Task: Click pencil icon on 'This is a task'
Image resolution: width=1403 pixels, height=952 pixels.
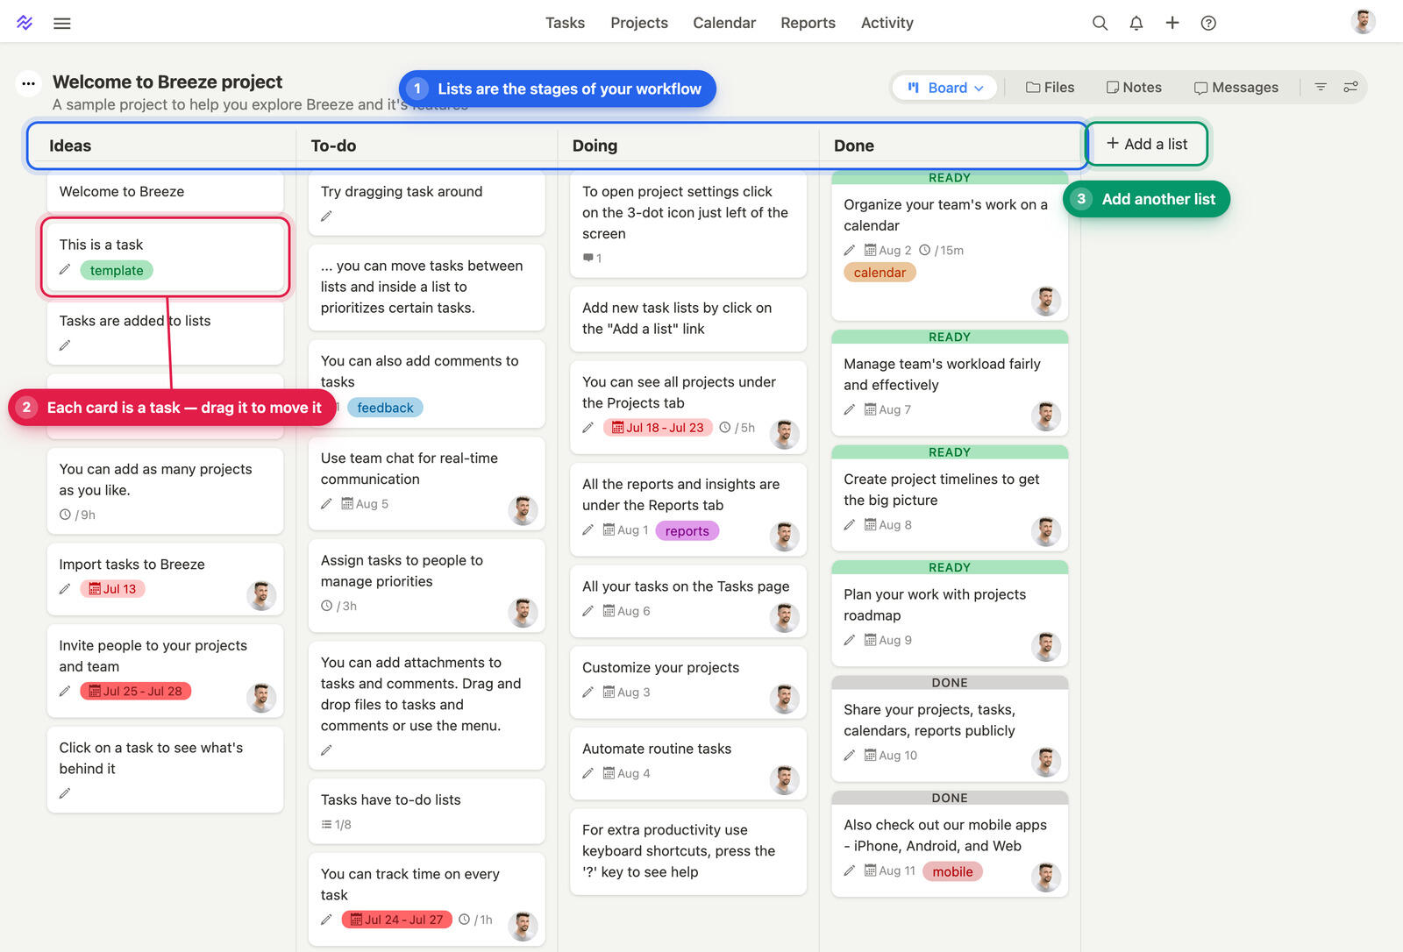Action: click(65, 270)
